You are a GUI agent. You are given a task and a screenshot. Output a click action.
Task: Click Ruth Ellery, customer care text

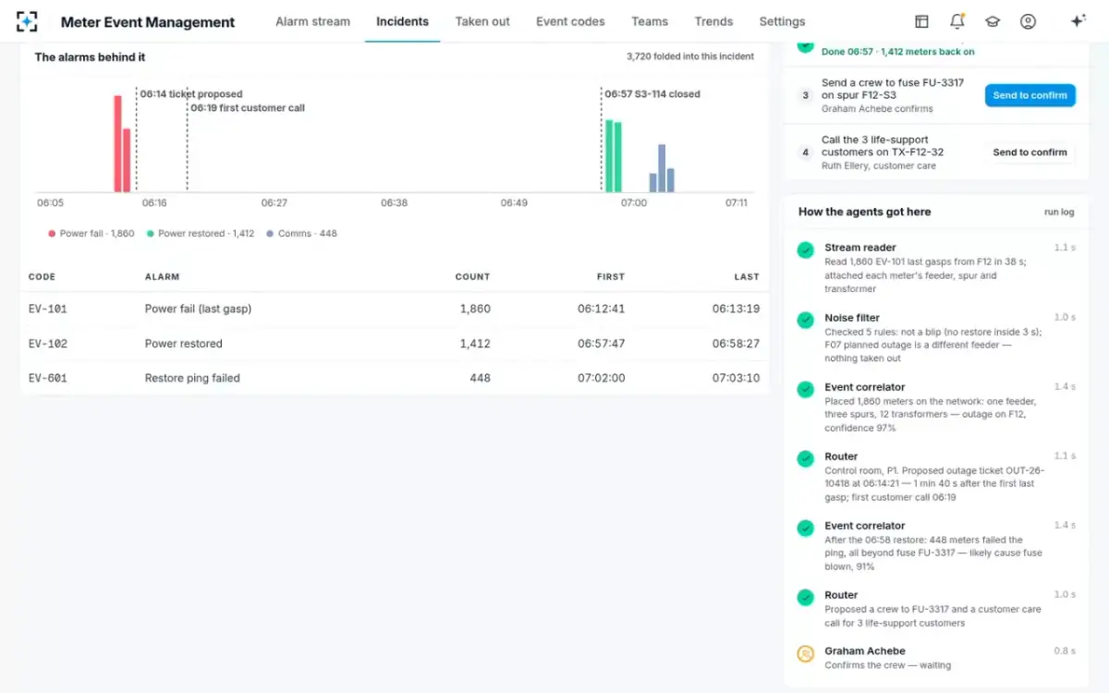(879, 166)
